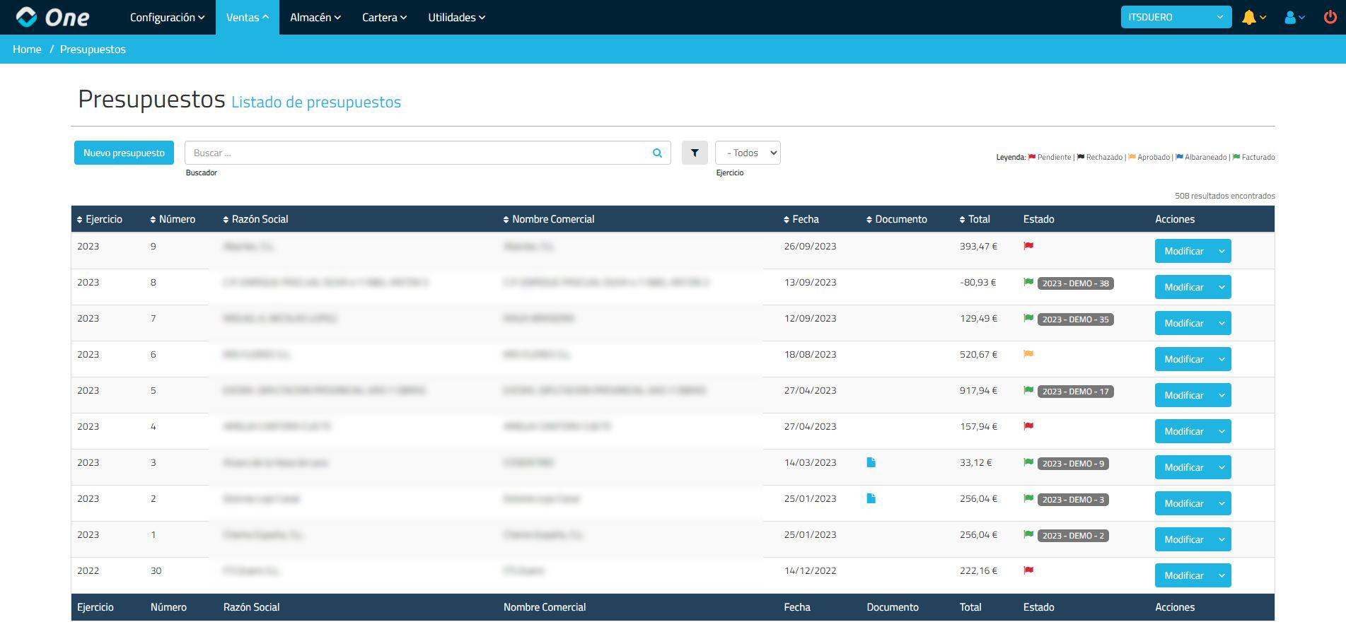Click the search magnifier icon
1346x634 pixels.
pyautogui.click(x=657, y=153)
